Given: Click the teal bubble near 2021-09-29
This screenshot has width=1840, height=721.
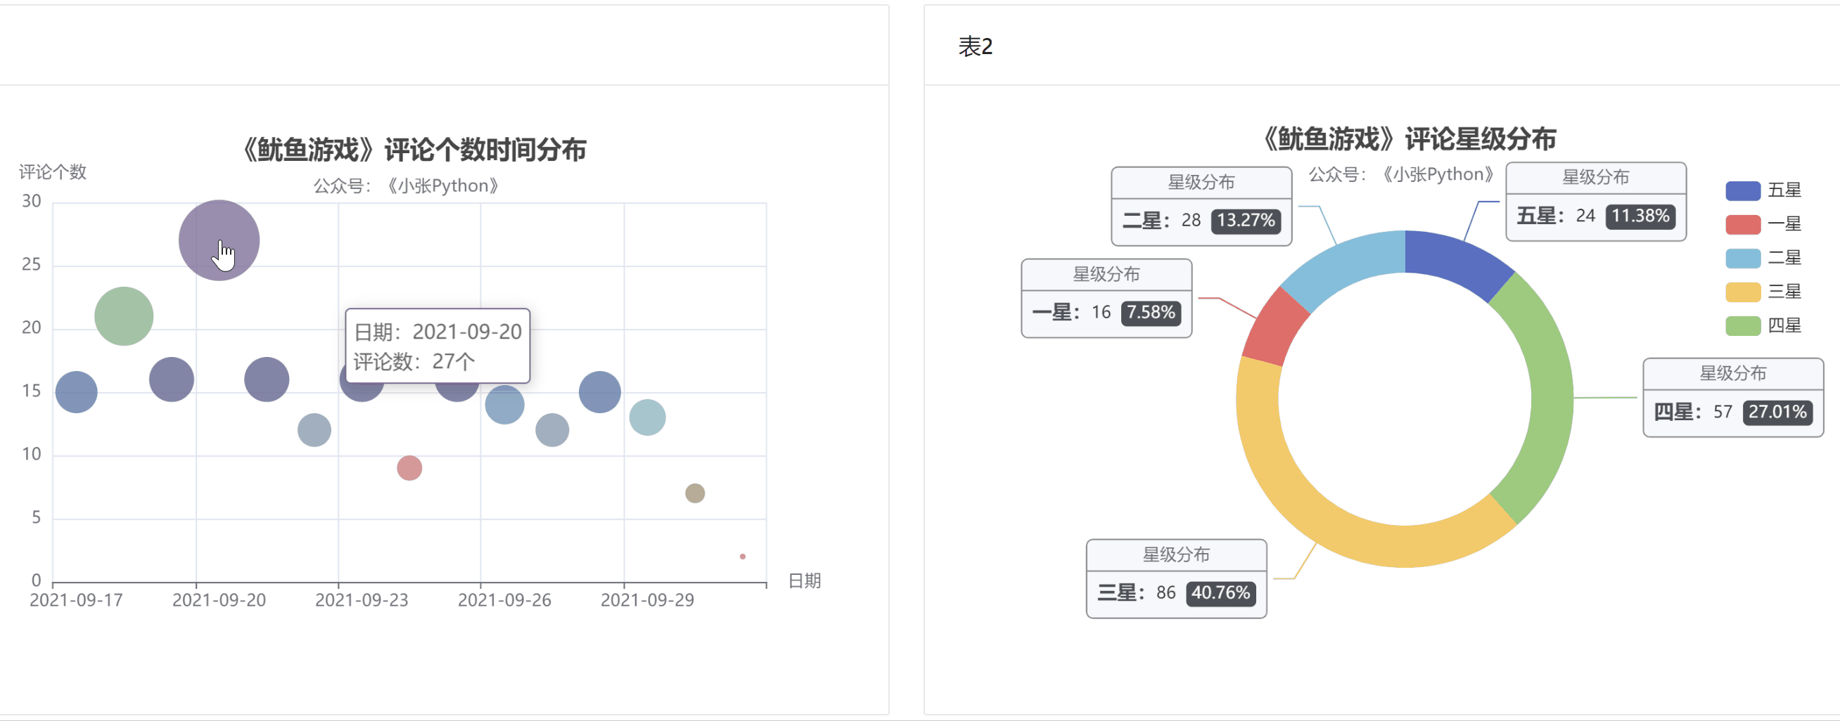Looking at the screenshot, I should [647, 417].
